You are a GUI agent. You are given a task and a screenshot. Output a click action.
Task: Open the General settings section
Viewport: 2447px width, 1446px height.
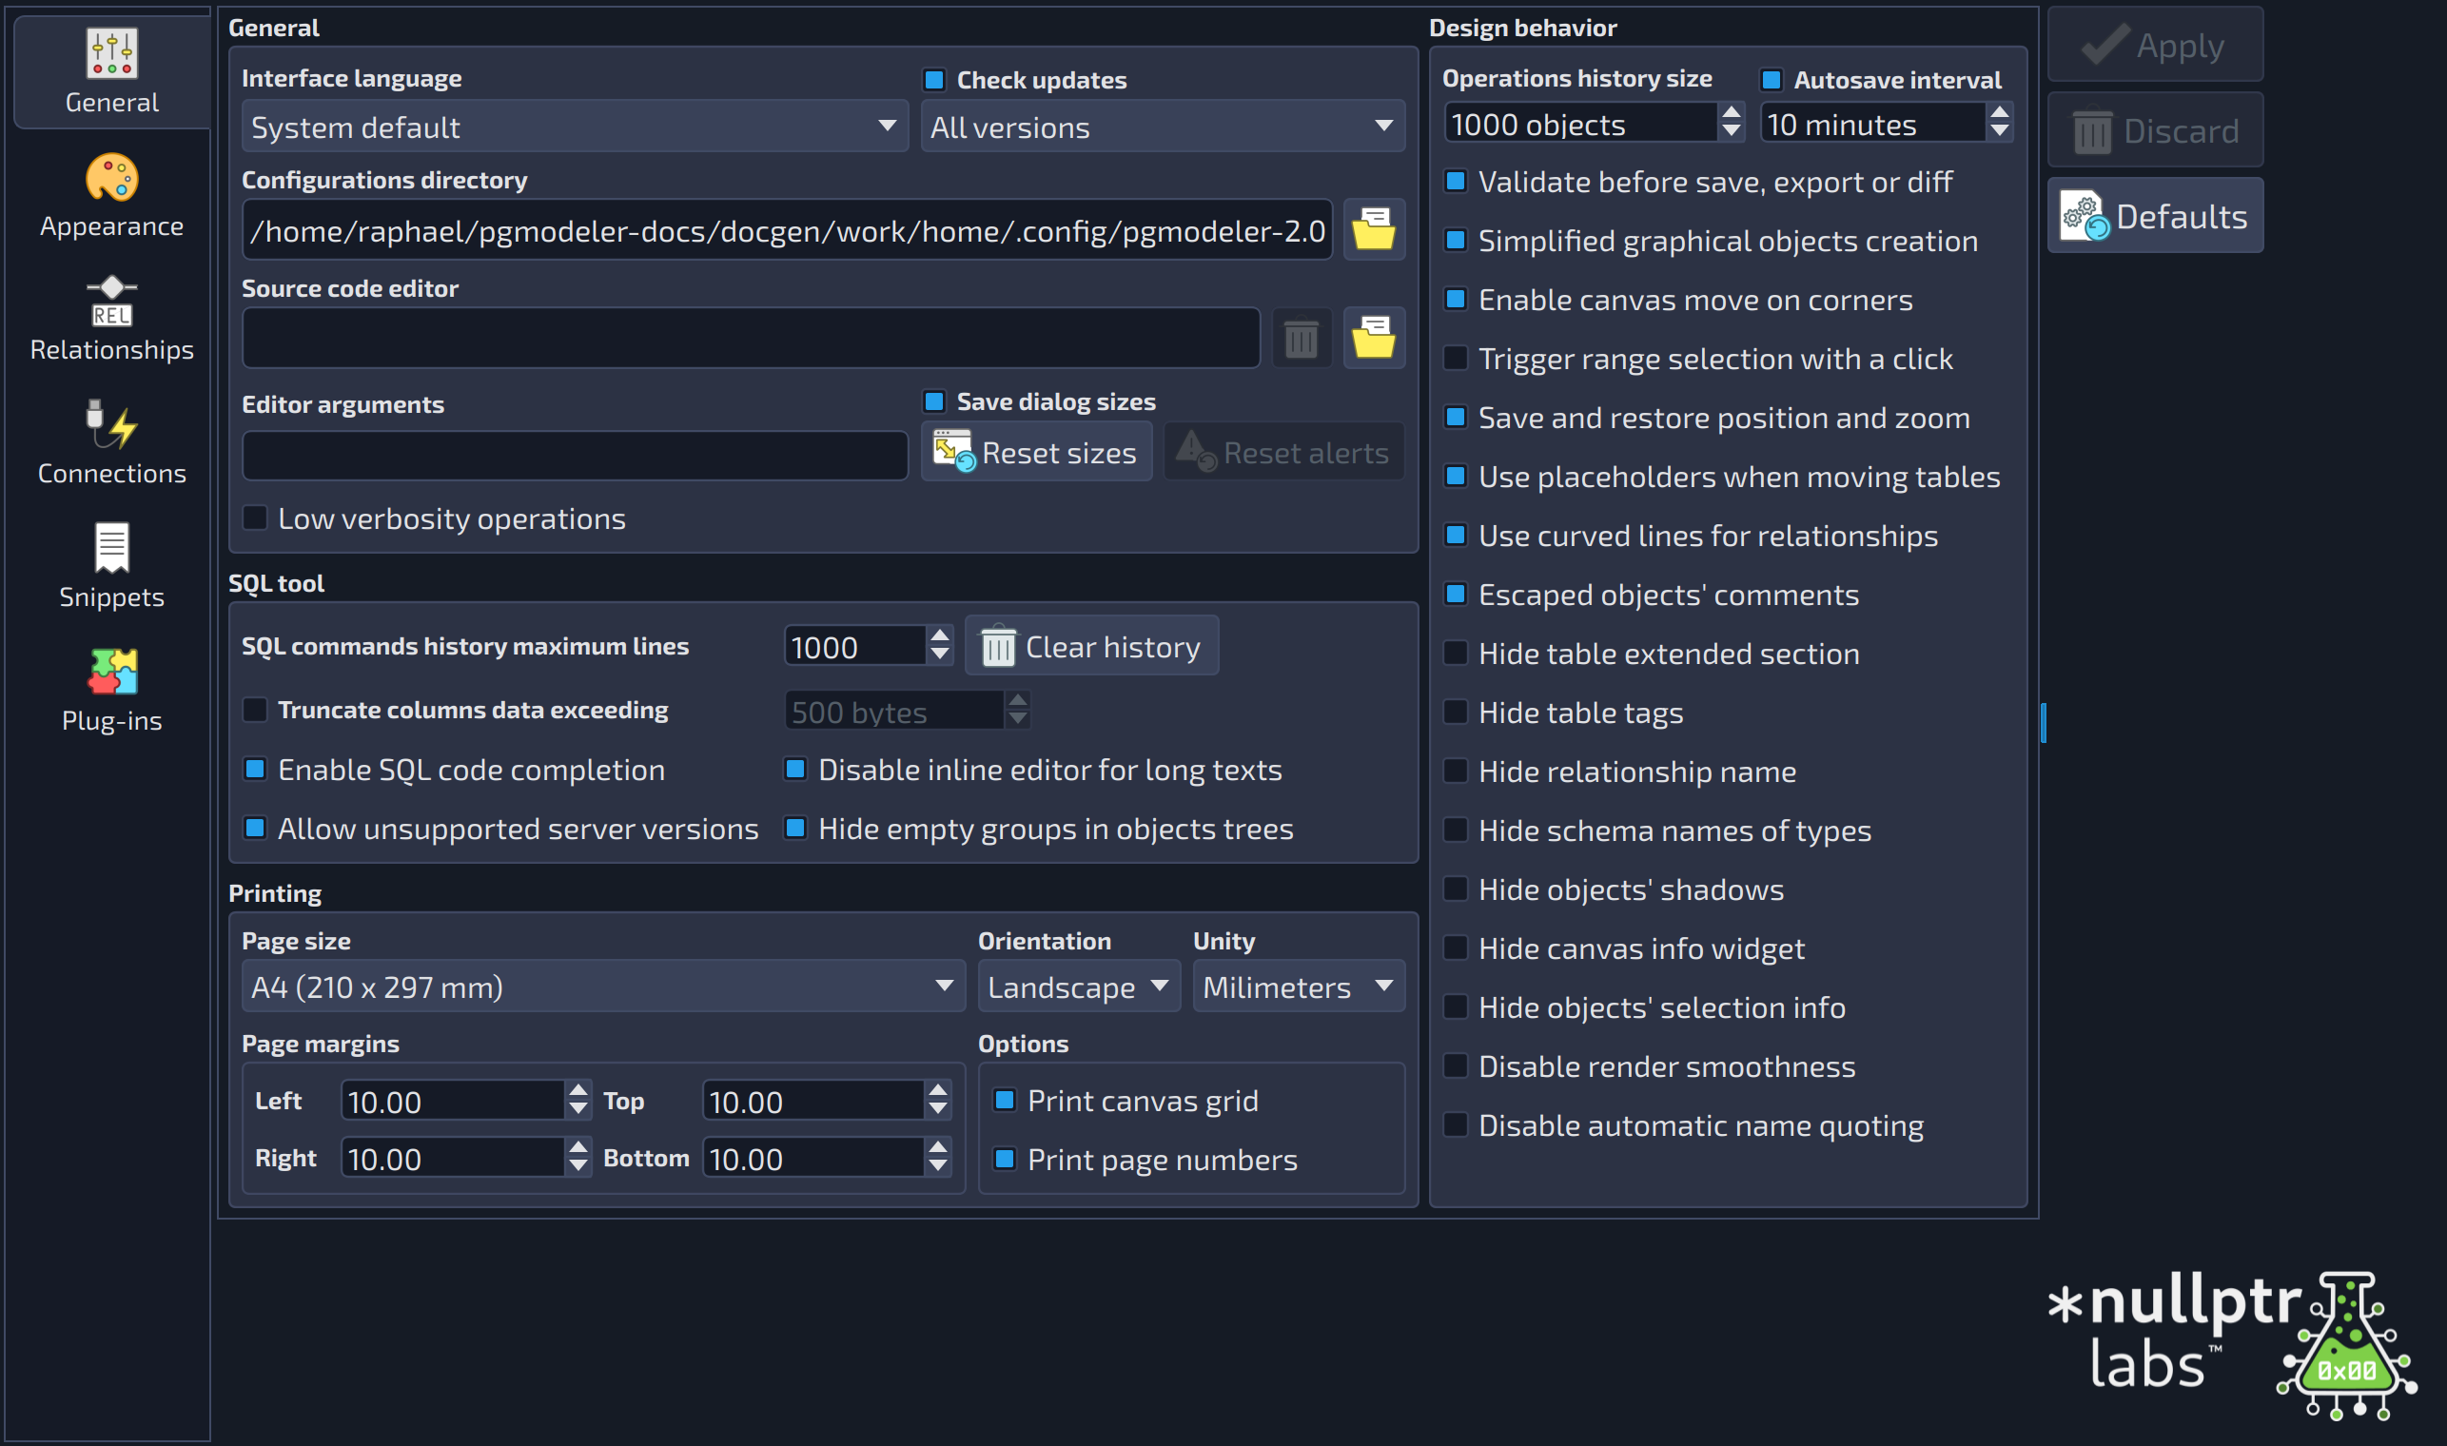point(111,72)
